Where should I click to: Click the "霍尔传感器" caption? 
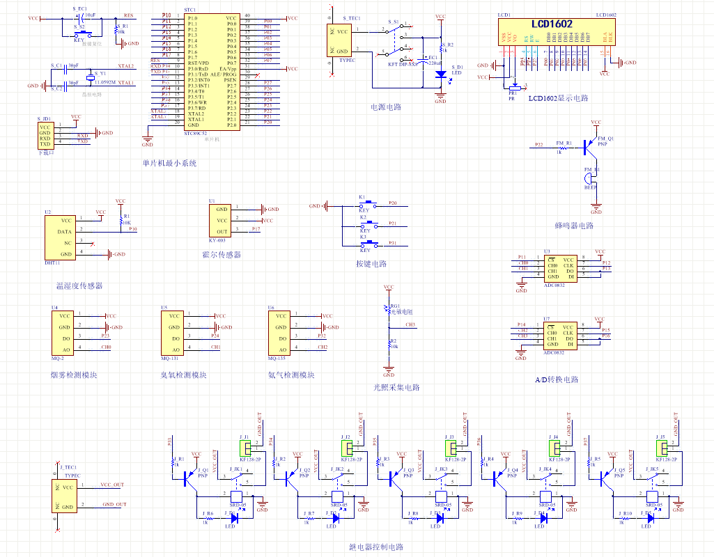click(222, 255)
